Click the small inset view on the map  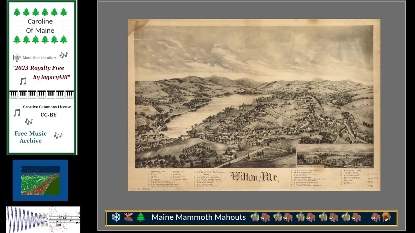[335, 156]
